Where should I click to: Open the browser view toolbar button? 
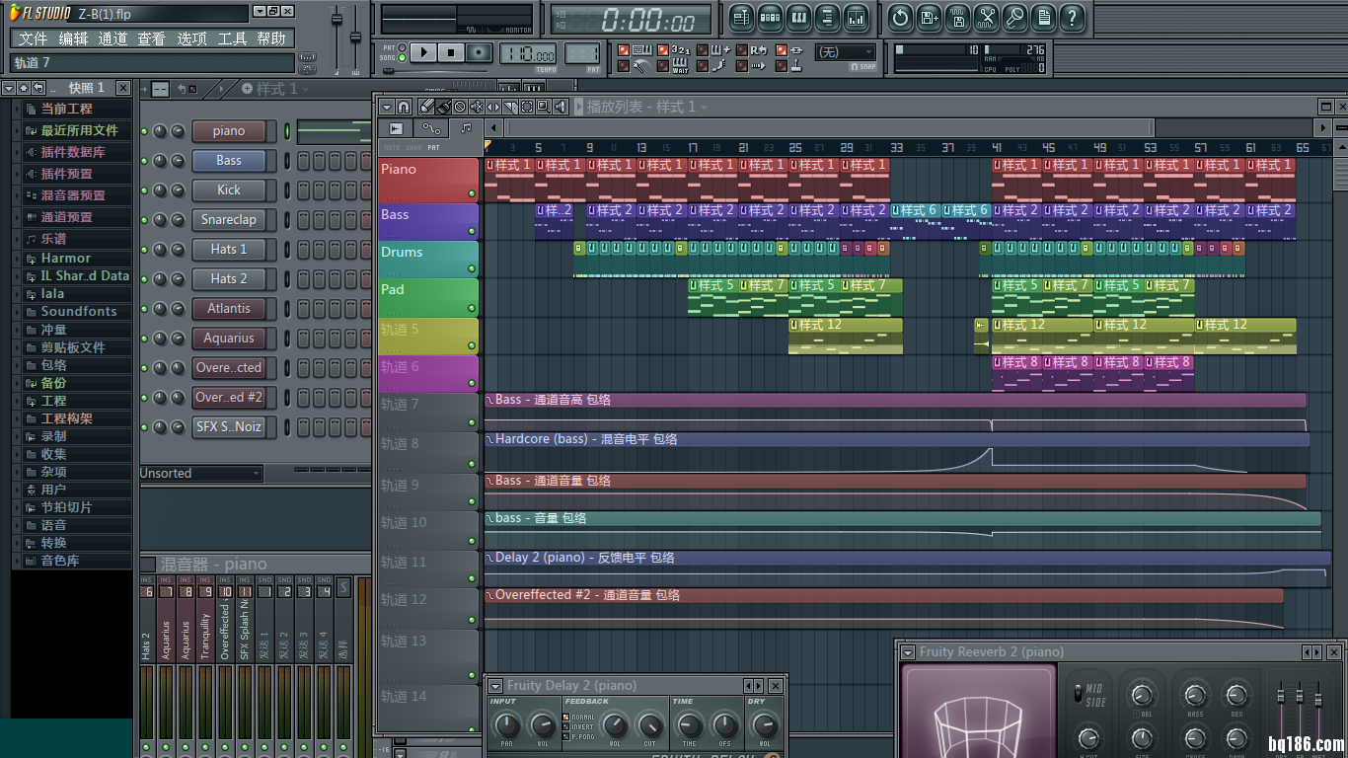[827, 18]
